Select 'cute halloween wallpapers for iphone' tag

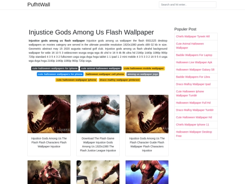pyautogui.click(x=55, y=68)
